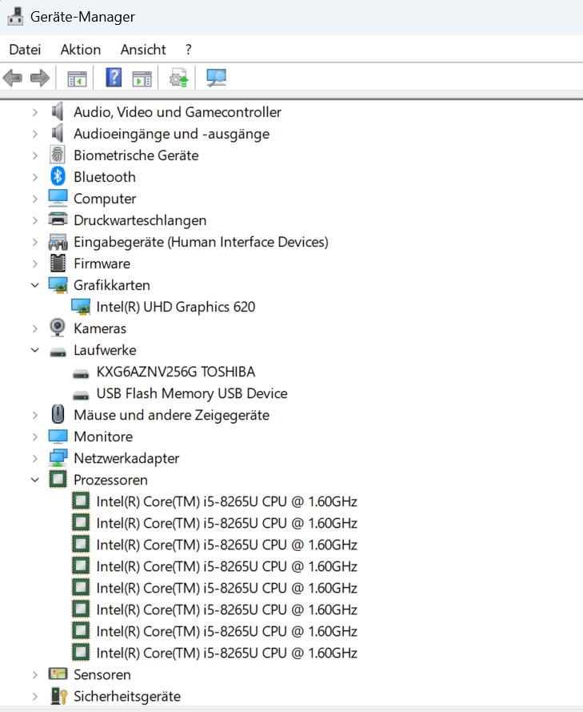Open the ? help menu
The image size is (583, 712).
tap(188, 50)
